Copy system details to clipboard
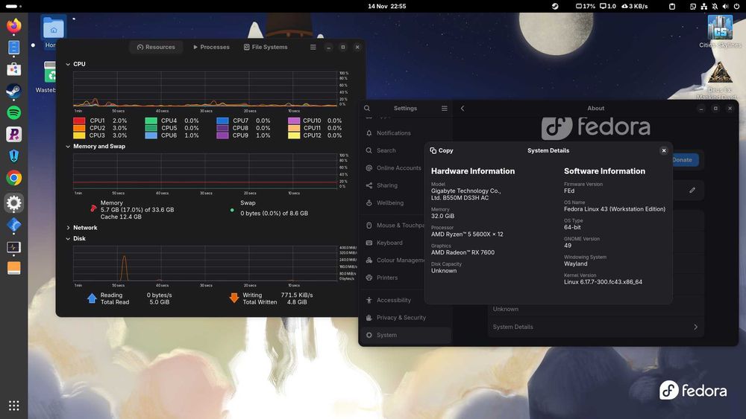 click(442, 150)
